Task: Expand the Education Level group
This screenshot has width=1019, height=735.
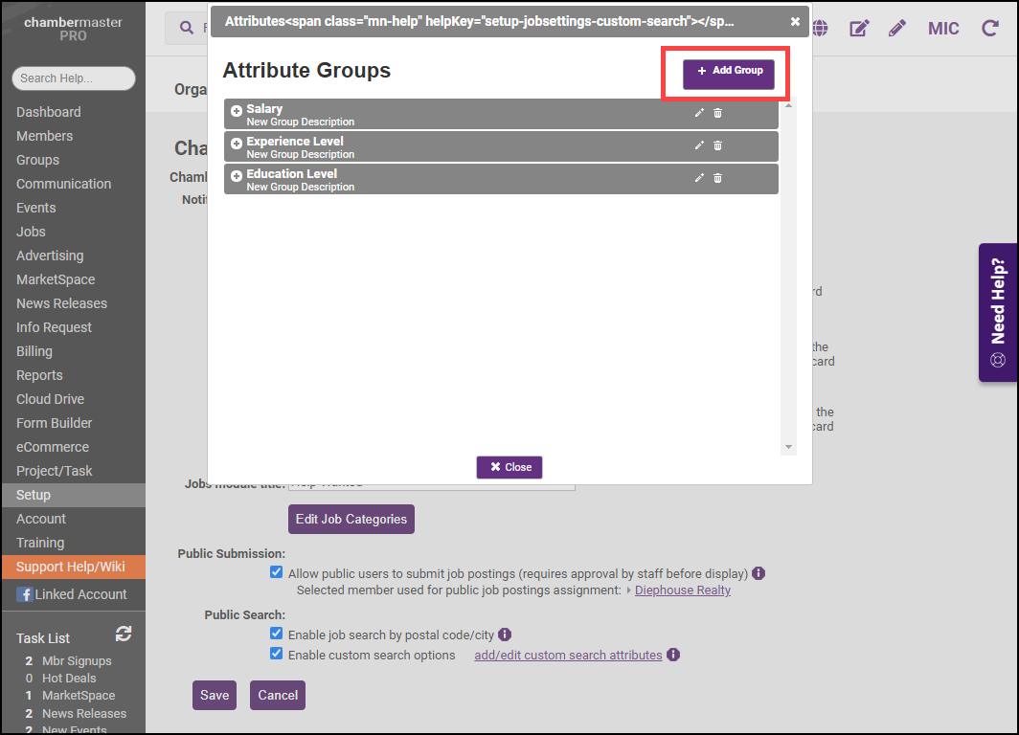Action: [x=237, y=176]
